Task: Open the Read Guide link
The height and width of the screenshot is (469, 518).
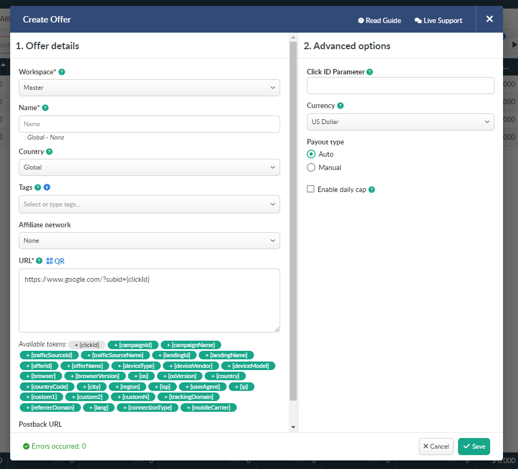Action: coord(379,20)
